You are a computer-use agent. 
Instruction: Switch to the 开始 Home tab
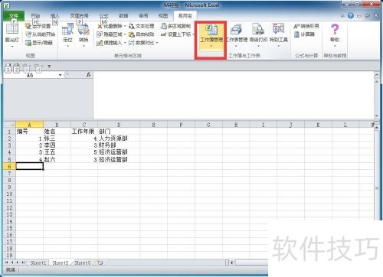pyautogui.click(x=35, y=16)
